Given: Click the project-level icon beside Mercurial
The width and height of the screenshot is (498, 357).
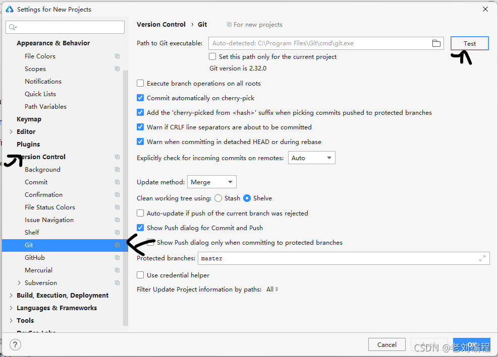Looking at the screenshot, I should tap(117, 270).
